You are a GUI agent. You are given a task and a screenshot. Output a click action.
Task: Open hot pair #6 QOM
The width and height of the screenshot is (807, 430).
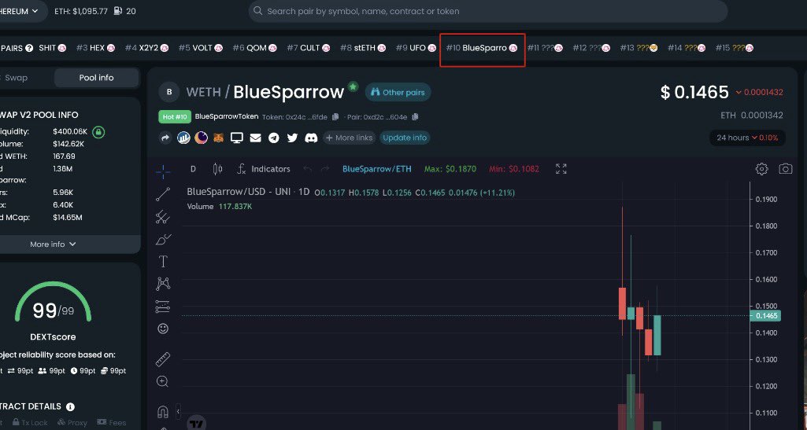pyautogui.click(x=254, y=48)
